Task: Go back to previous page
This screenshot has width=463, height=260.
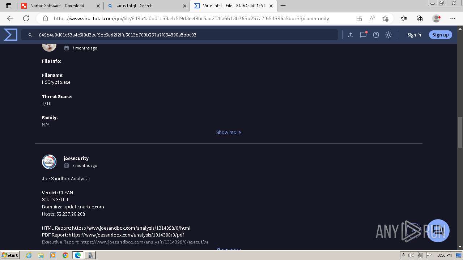Action: [x=10, y=18]
